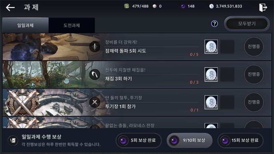The image size is (274, 154).
Task: Click 진행중 button for 채집 3회 task
Action: [254, 74]
